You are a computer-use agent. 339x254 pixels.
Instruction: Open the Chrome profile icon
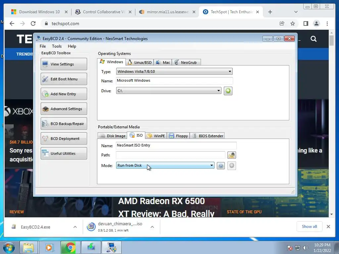(316, 23)
